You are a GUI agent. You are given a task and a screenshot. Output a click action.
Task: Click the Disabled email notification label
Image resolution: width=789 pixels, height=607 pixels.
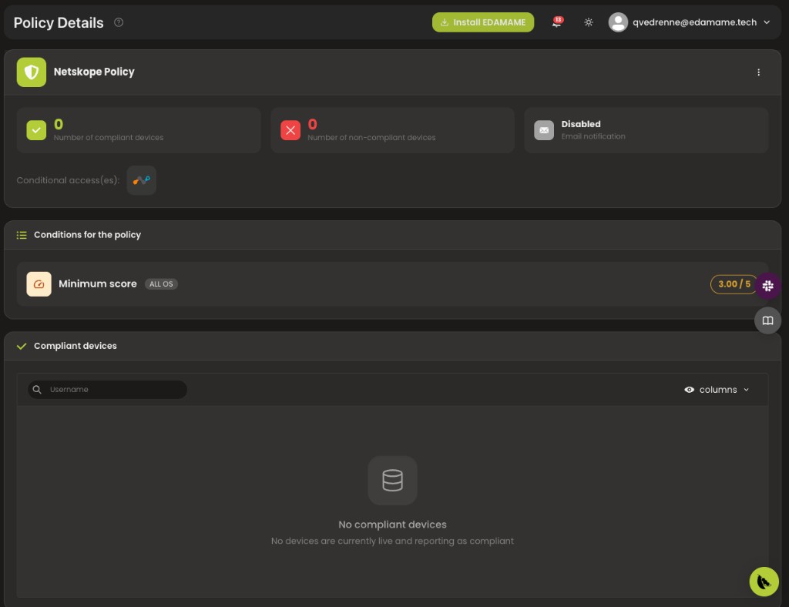(x=581, y=124)
